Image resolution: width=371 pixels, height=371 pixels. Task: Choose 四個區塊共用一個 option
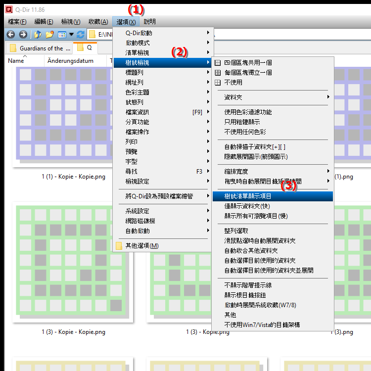[273, 63]
